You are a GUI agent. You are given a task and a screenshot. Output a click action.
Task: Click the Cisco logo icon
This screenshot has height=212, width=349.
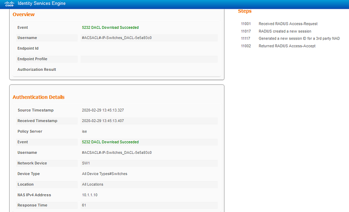point(9,3)
